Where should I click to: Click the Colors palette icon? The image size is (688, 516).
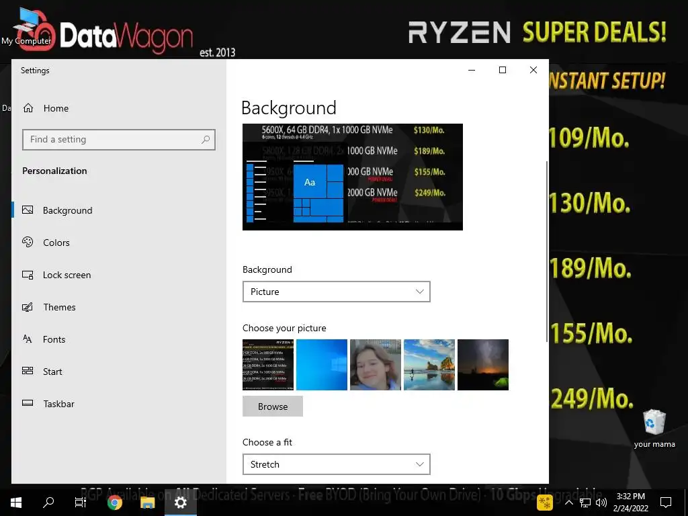(28, 242)
